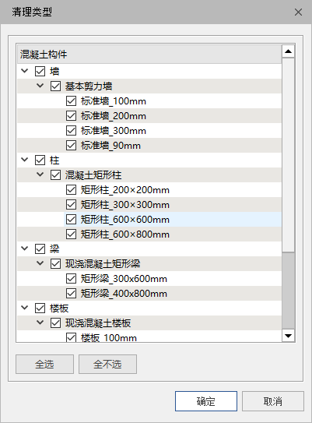Viewport: 312px width, 423px height.
Task: Collapse the 墙 tree node
Action: (25, 71)
